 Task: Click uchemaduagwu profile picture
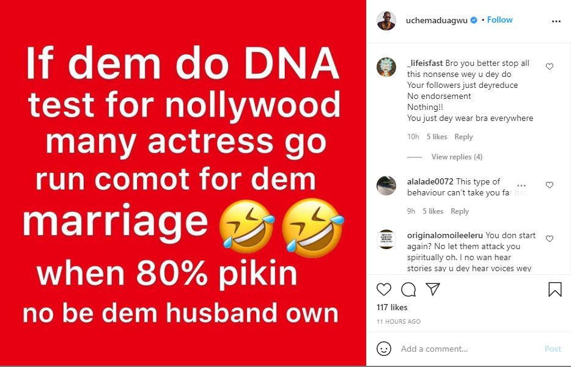[x=386, y=21]
